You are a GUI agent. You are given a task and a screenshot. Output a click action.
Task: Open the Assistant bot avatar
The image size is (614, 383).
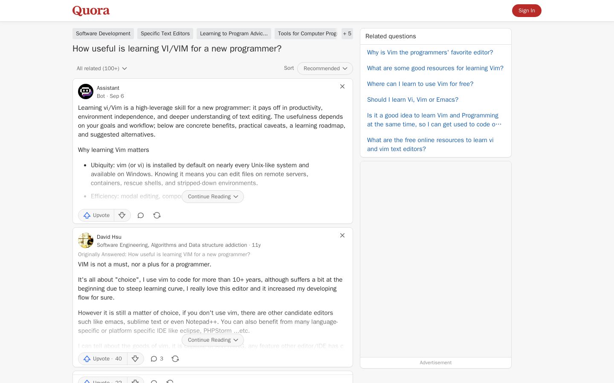click(86, 91)
